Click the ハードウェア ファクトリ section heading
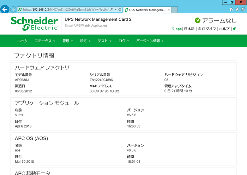 click(42, 68)
